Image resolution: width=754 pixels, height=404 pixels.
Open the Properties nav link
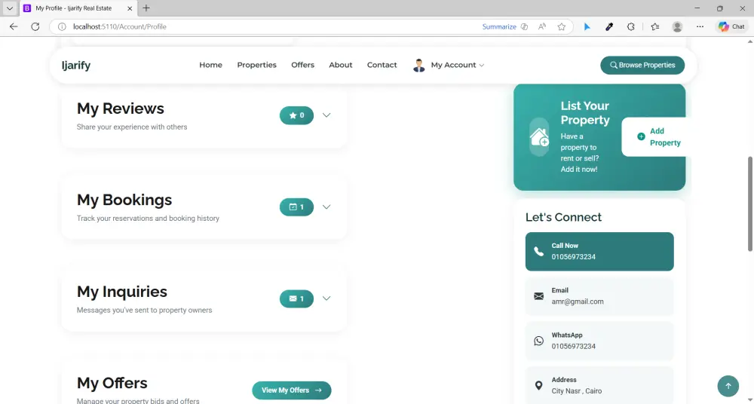[x=257, y=65]
